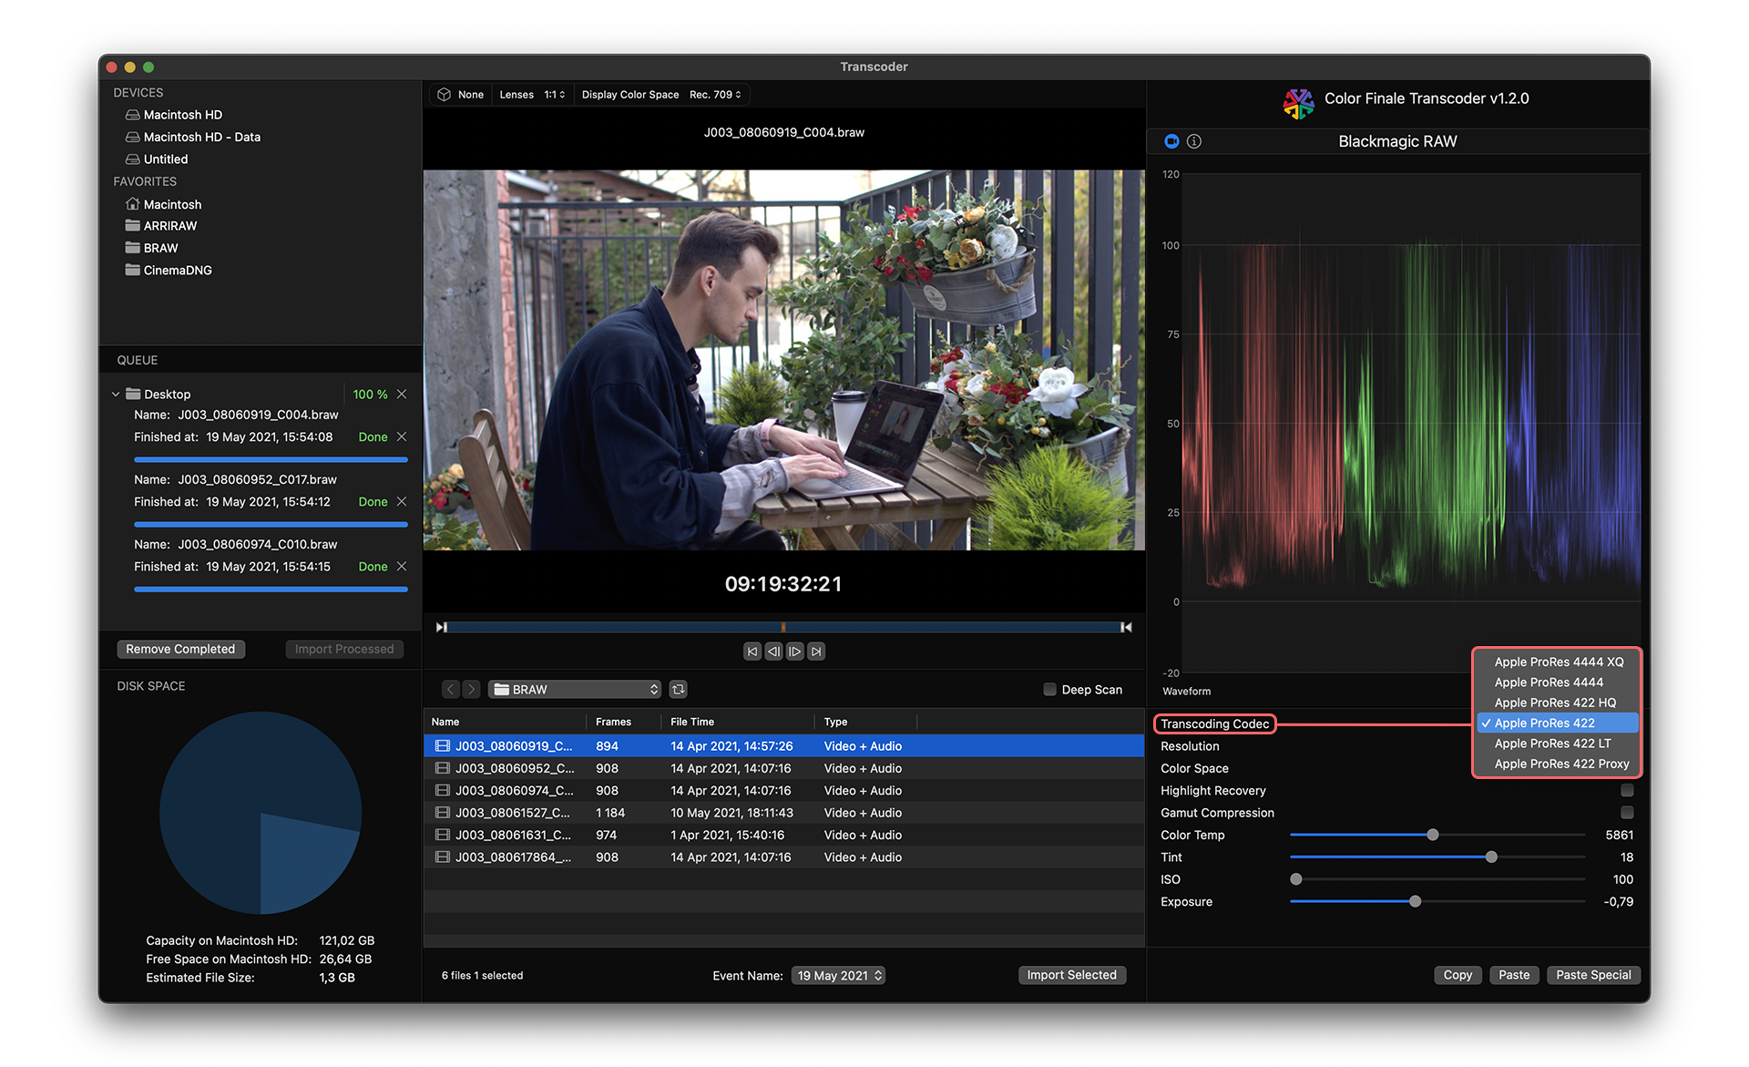The width and height of the screenshot is (1749, 1067).
Task: Go forward in folder browser
Action: (471, 690)
